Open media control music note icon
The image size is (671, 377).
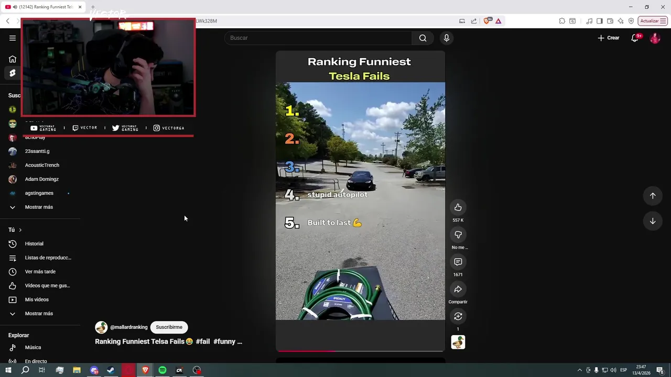(590, 21)
